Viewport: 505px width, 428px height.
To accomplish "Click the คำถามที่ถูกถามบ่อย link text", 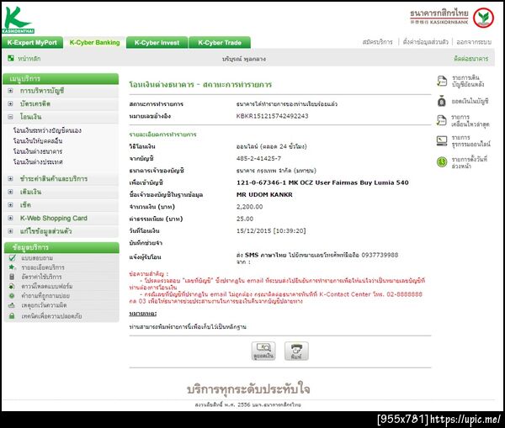I will click(45, 296).
